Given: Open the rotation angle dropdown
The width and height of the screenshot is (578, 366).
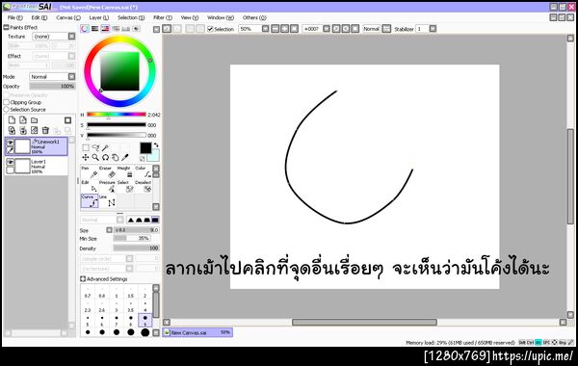Looking at the screenshot, I should (x=327, y=29).
